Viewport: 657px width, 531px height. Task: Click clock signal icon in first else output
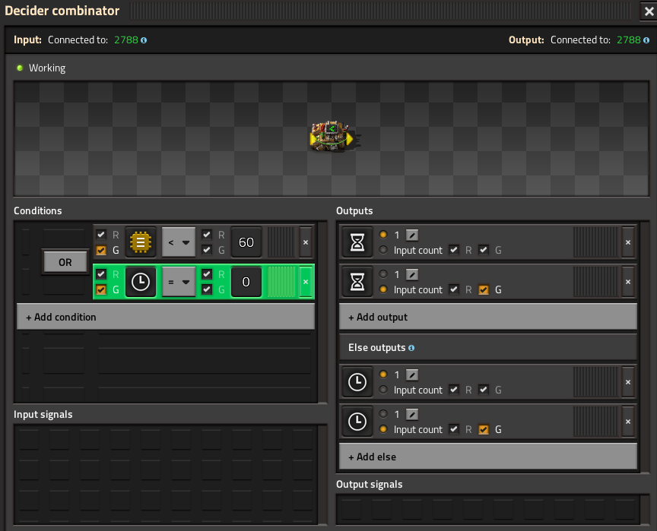(x=357, y=382)
